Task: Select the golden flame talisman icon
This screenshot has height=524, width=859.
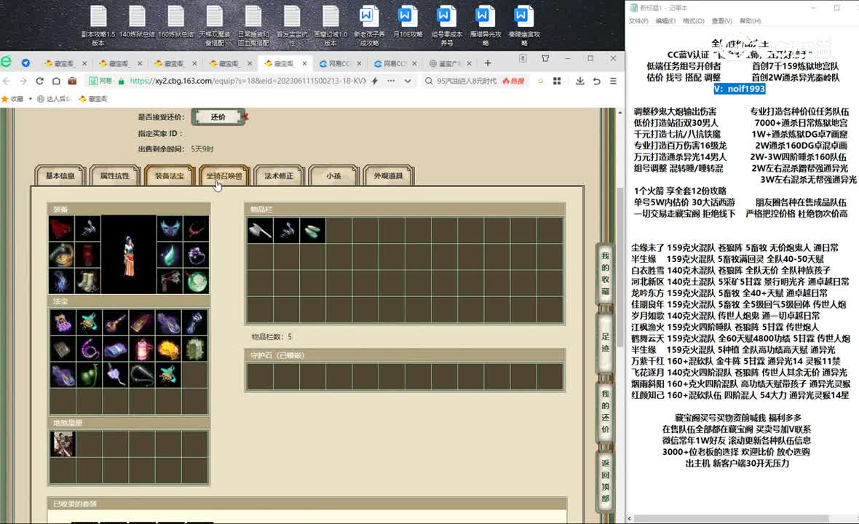Action: click(168, 349)
